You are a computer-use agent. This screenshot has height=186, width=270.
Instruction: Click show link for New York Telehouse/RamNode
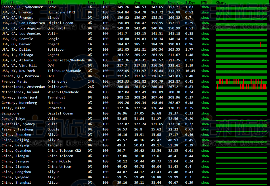pyautogui.click(x=205, y=71)
